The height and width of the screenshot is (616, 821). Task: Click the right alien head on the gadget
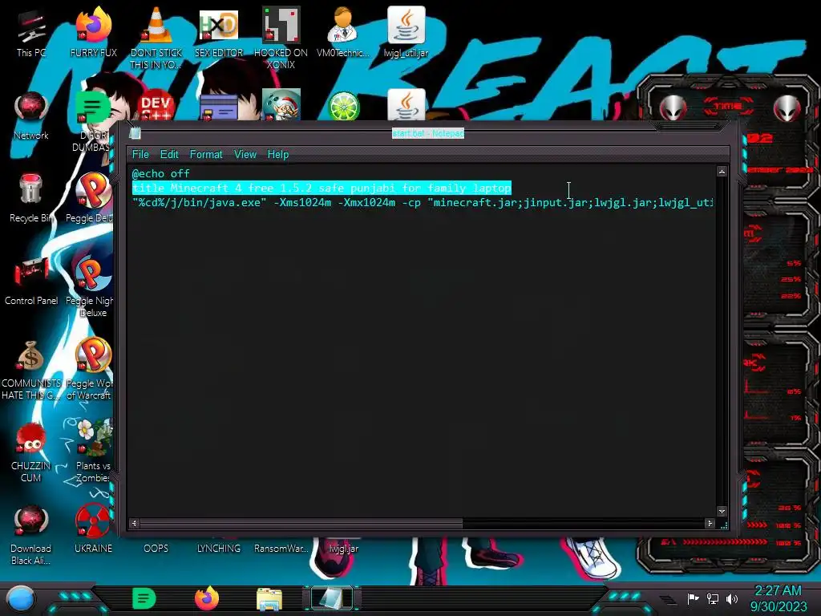coord(787,108)
